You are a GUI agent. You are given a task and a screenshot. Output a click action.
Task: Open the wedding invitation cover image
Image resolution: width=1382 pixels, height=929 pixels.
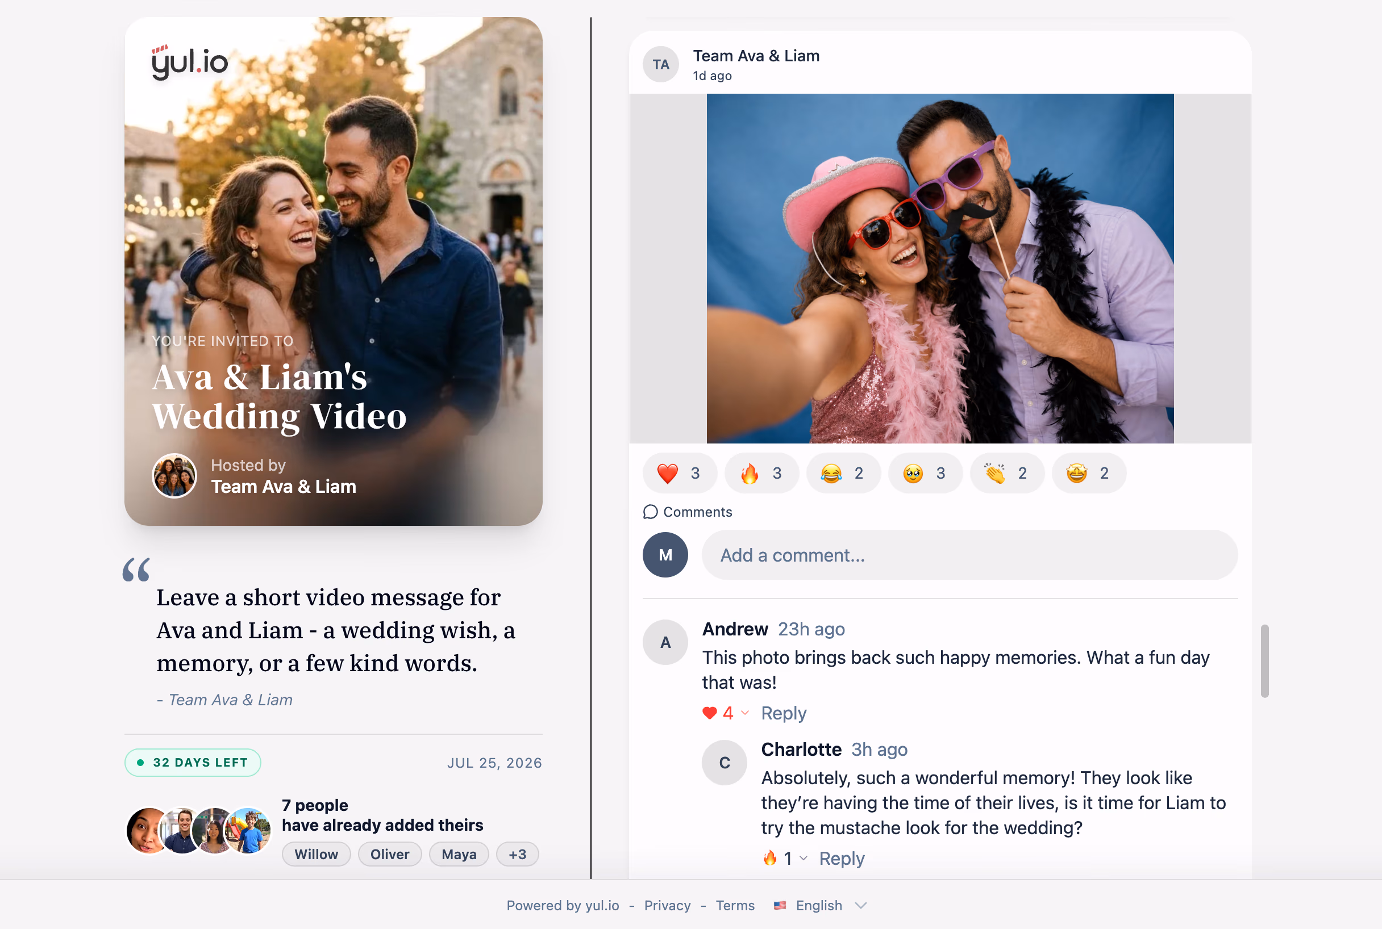coord(333,271)
